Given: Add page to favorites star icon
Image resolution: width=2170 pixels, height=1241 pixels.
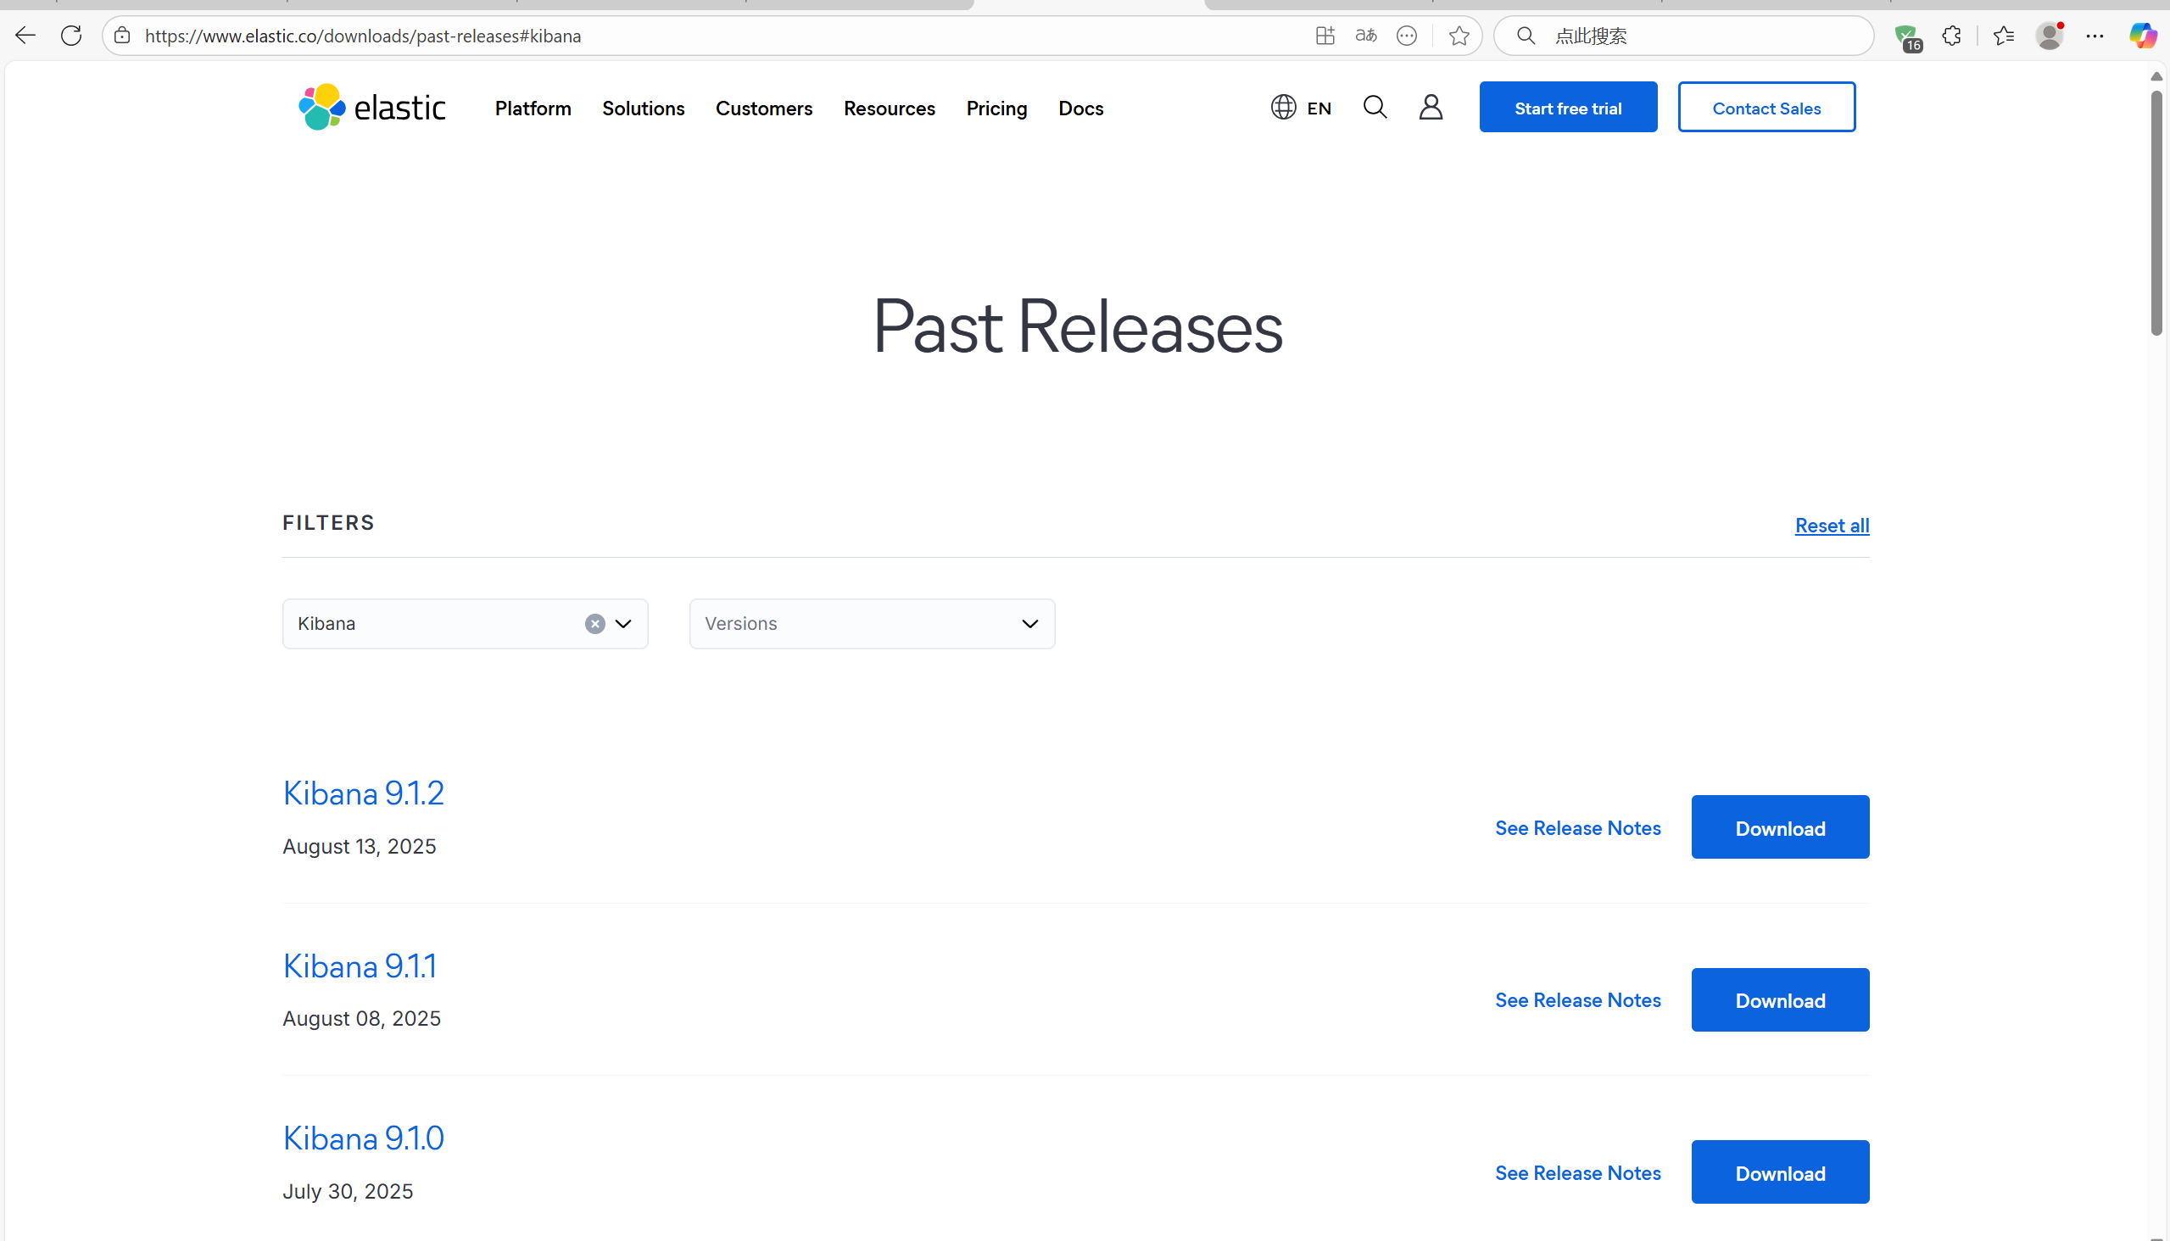Looking at the screenshot, I should pyautogui.click(x=1459, y=36).
